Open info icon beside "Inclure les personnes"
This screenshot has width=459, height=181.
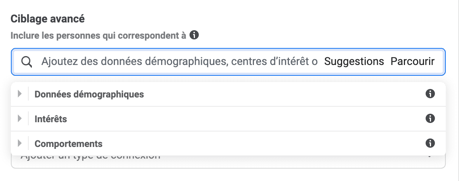pyautogui.click(x=194, y=35)
